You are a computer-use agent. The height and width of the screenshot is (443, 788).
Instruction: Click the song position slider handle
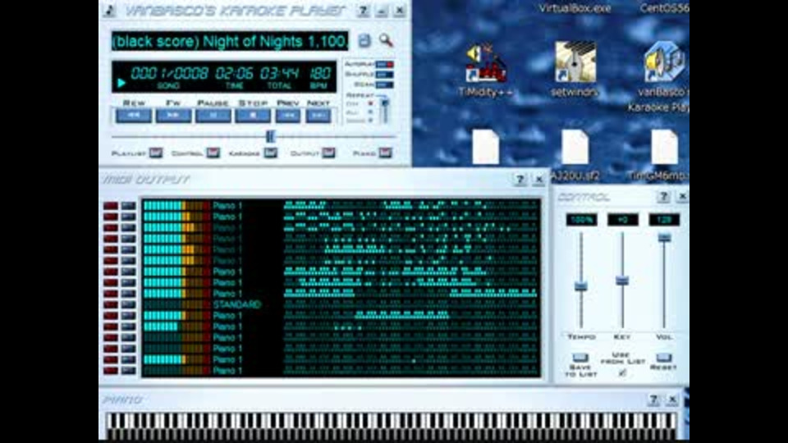pyautogui.click(x=270, y=136)
